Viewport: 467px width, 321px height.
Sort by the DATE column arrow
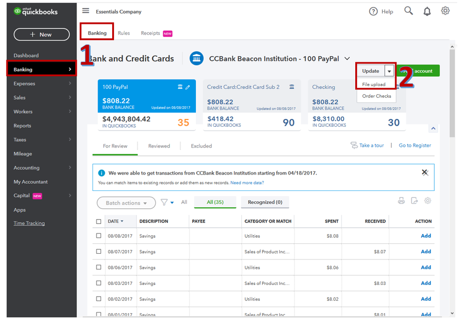tap(122, 221)
